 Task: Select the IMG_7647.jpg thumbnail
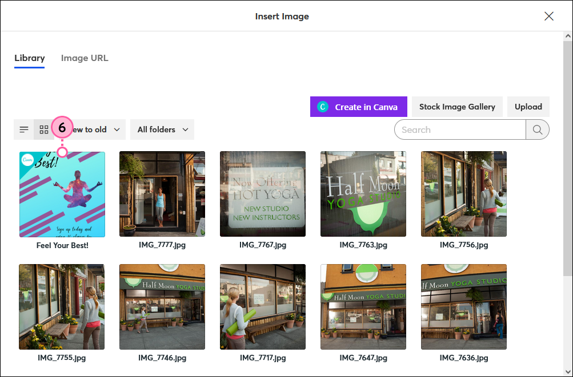point(363,307)
